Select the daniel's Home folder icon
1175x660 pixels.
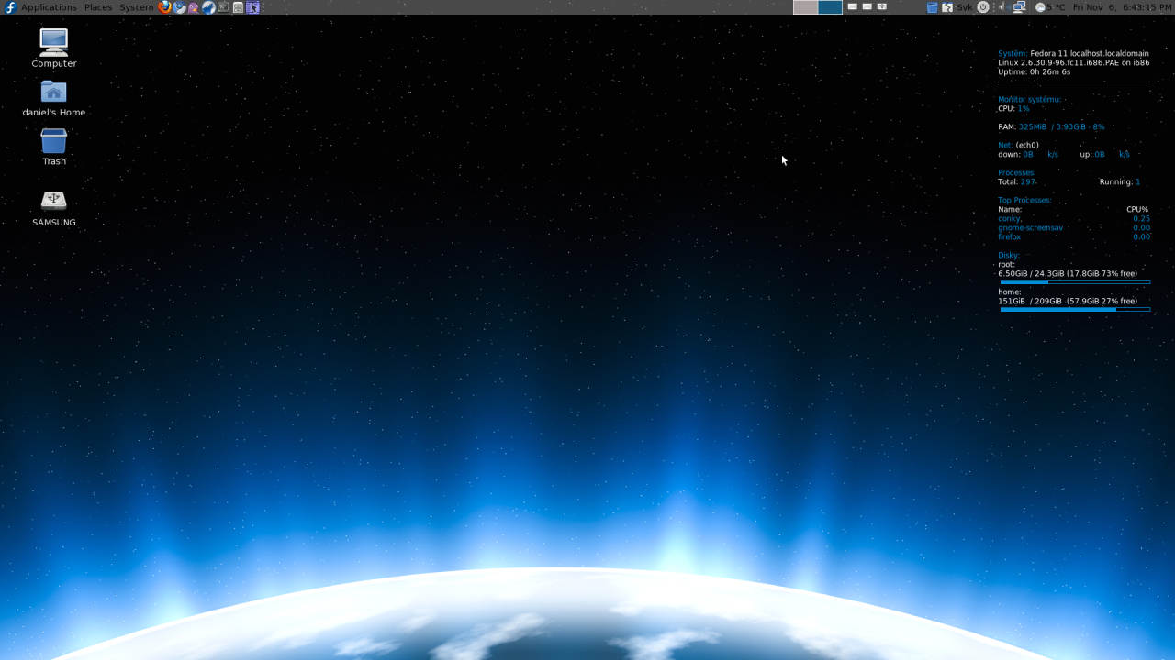click(54, 98)
